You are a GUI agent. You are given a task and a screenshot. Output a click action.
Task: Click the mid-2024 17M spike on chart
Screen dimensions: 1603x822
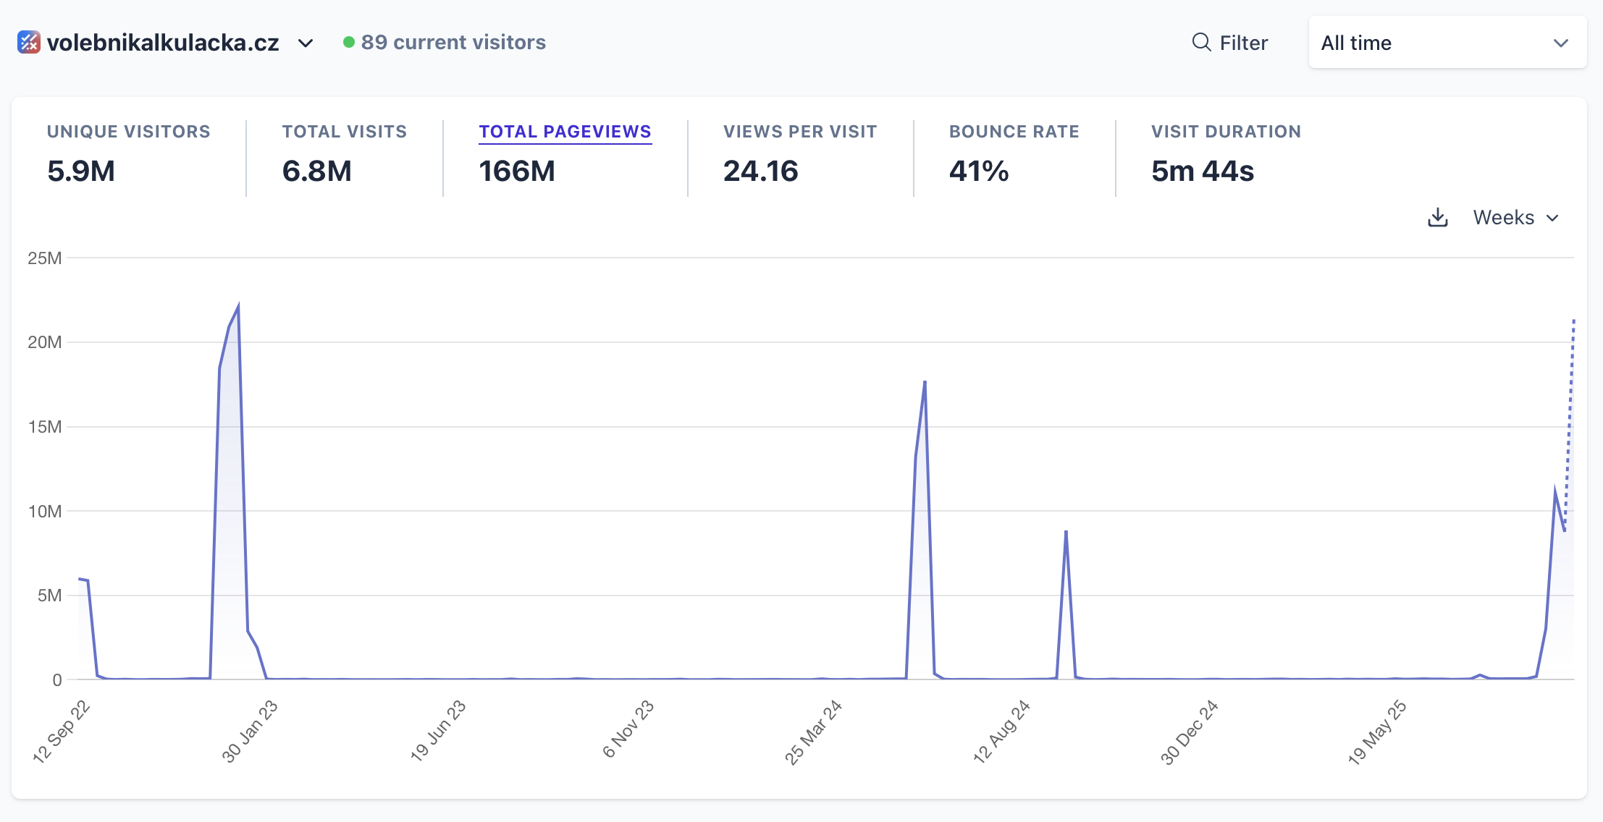point(925,384)
